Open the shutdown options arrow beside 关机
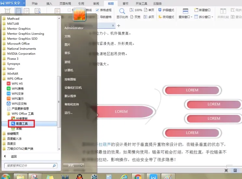This screenshot has height=179, width=242. point(82,166)
